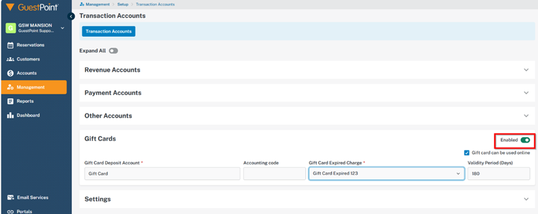Screen dimensions: 538x214
Task: Click the Transaction Accounts page title
Action: 112,16
